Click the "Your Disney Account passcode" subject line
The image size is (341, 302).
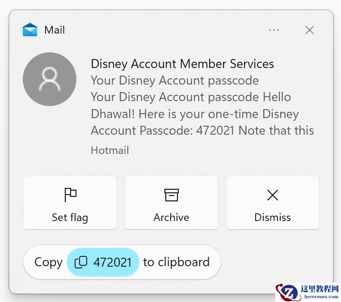click(x=175, y=81)
